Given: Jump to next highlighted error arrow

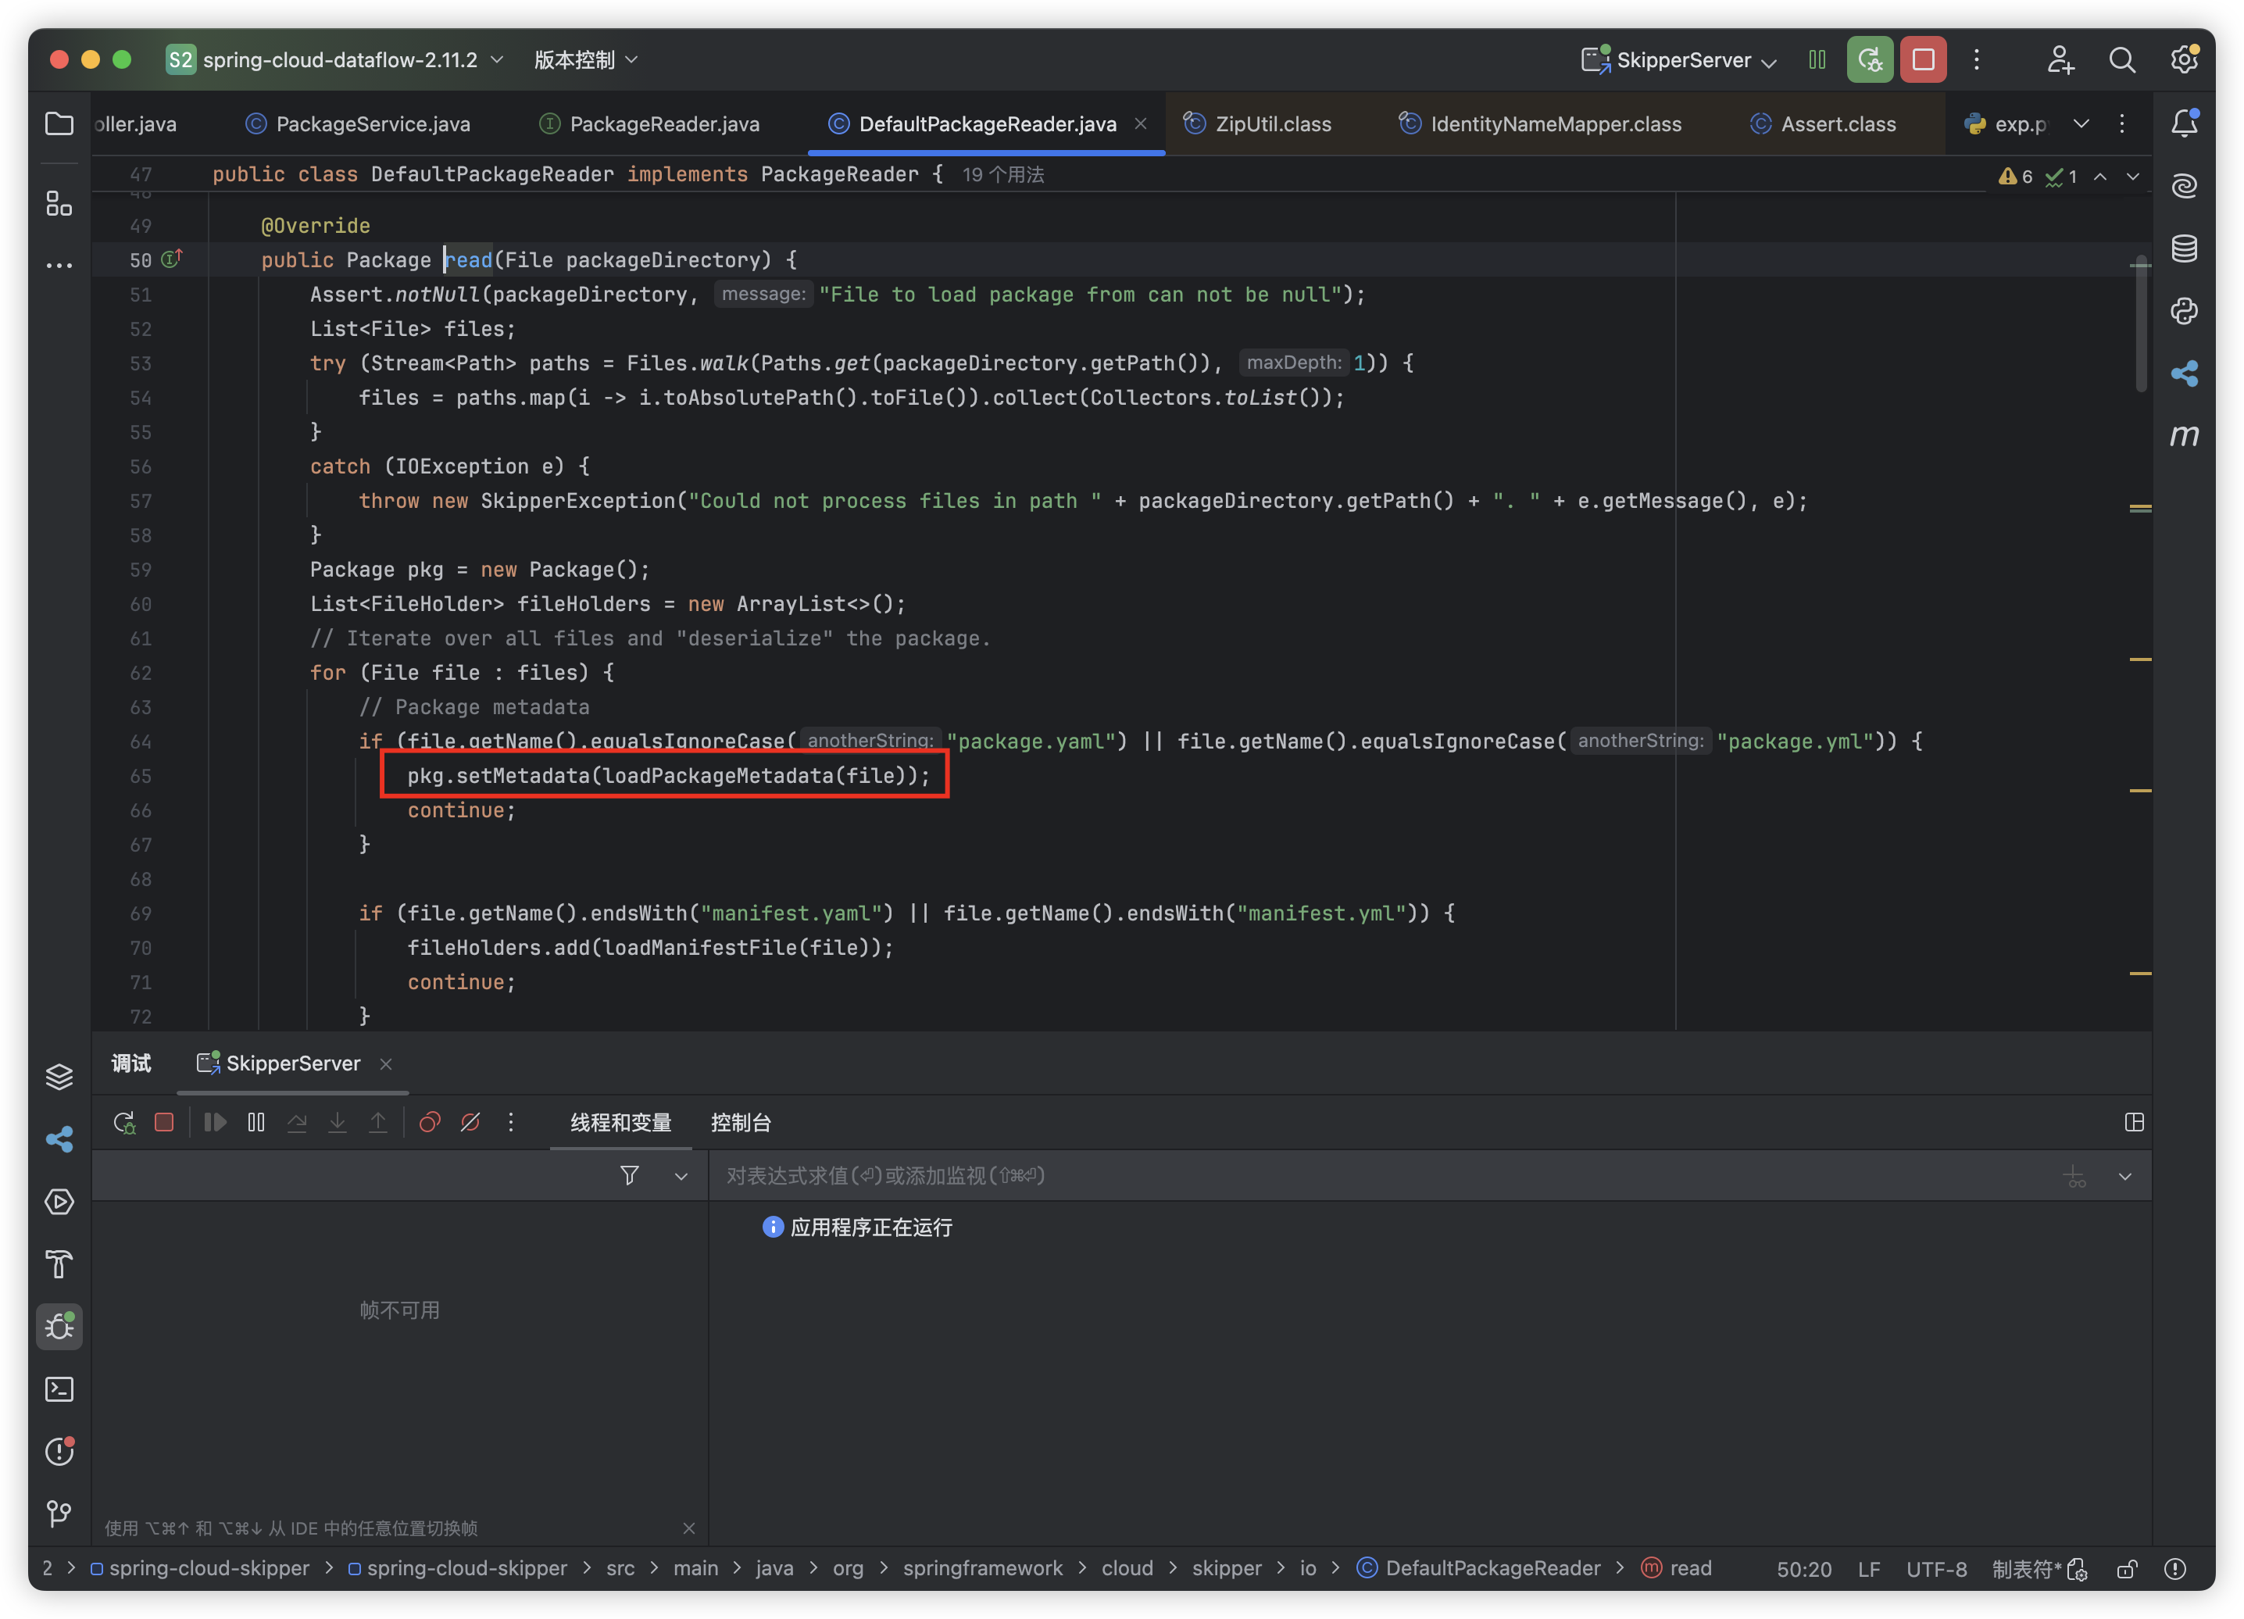Looking at the screenshot, I should point(2133,176).
